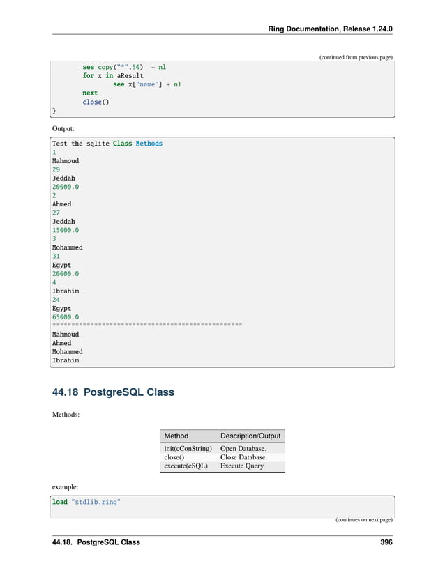The image size is (445, 575).
Task: Click the "init(cConString)" table cell
Action: point(188,448)
